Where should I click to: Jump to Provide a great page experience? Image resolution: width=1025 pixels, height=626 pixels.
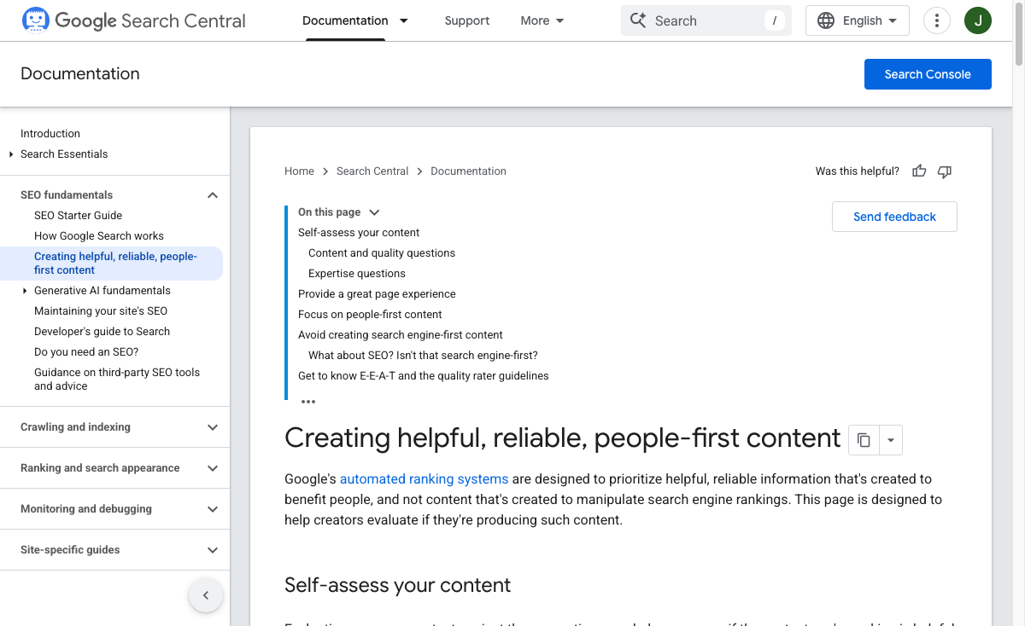pos(377,294)
